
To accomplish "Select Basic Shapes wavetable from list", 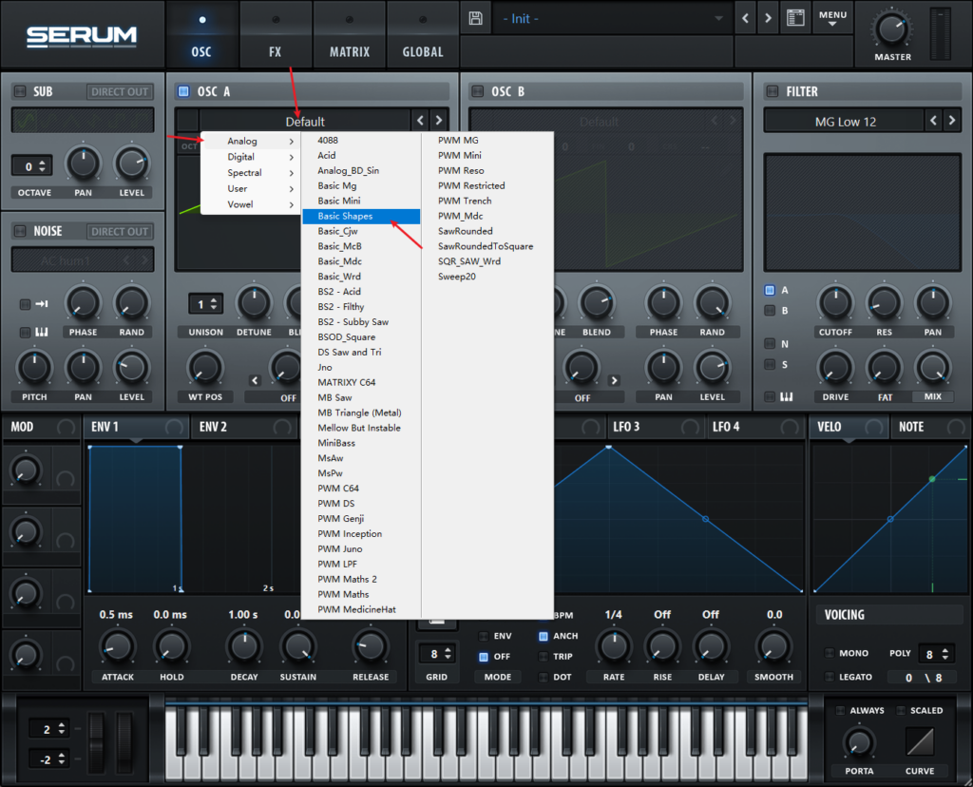I will [x=361, y=216].
